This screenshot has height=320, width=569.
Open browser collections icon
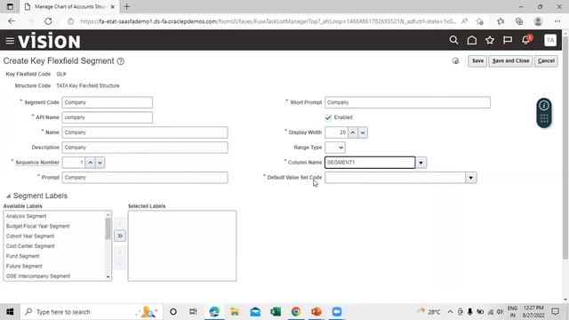point(519,21)
